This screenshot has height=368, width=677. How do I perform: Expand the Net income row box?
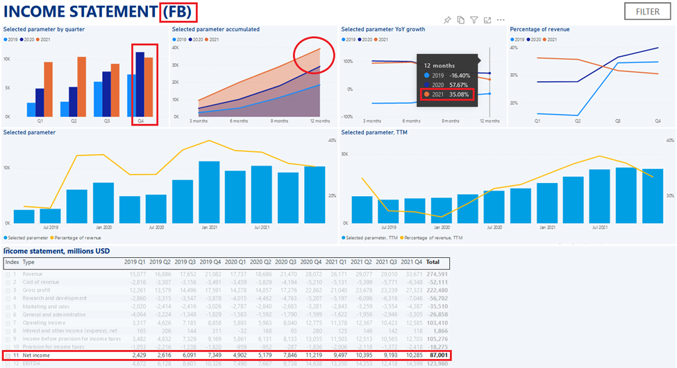click(8, 354)
